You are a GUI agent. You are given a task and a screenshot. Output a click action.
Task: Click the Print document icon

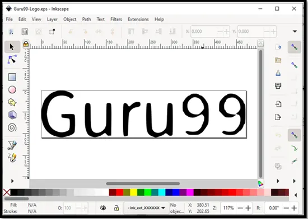[x=278, y=86]
